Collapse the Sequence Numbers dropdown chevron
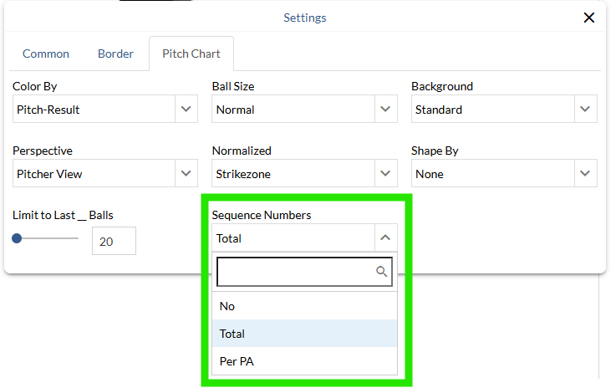The width and height of the screenshot is (611, 388). [x=384, y=238]
